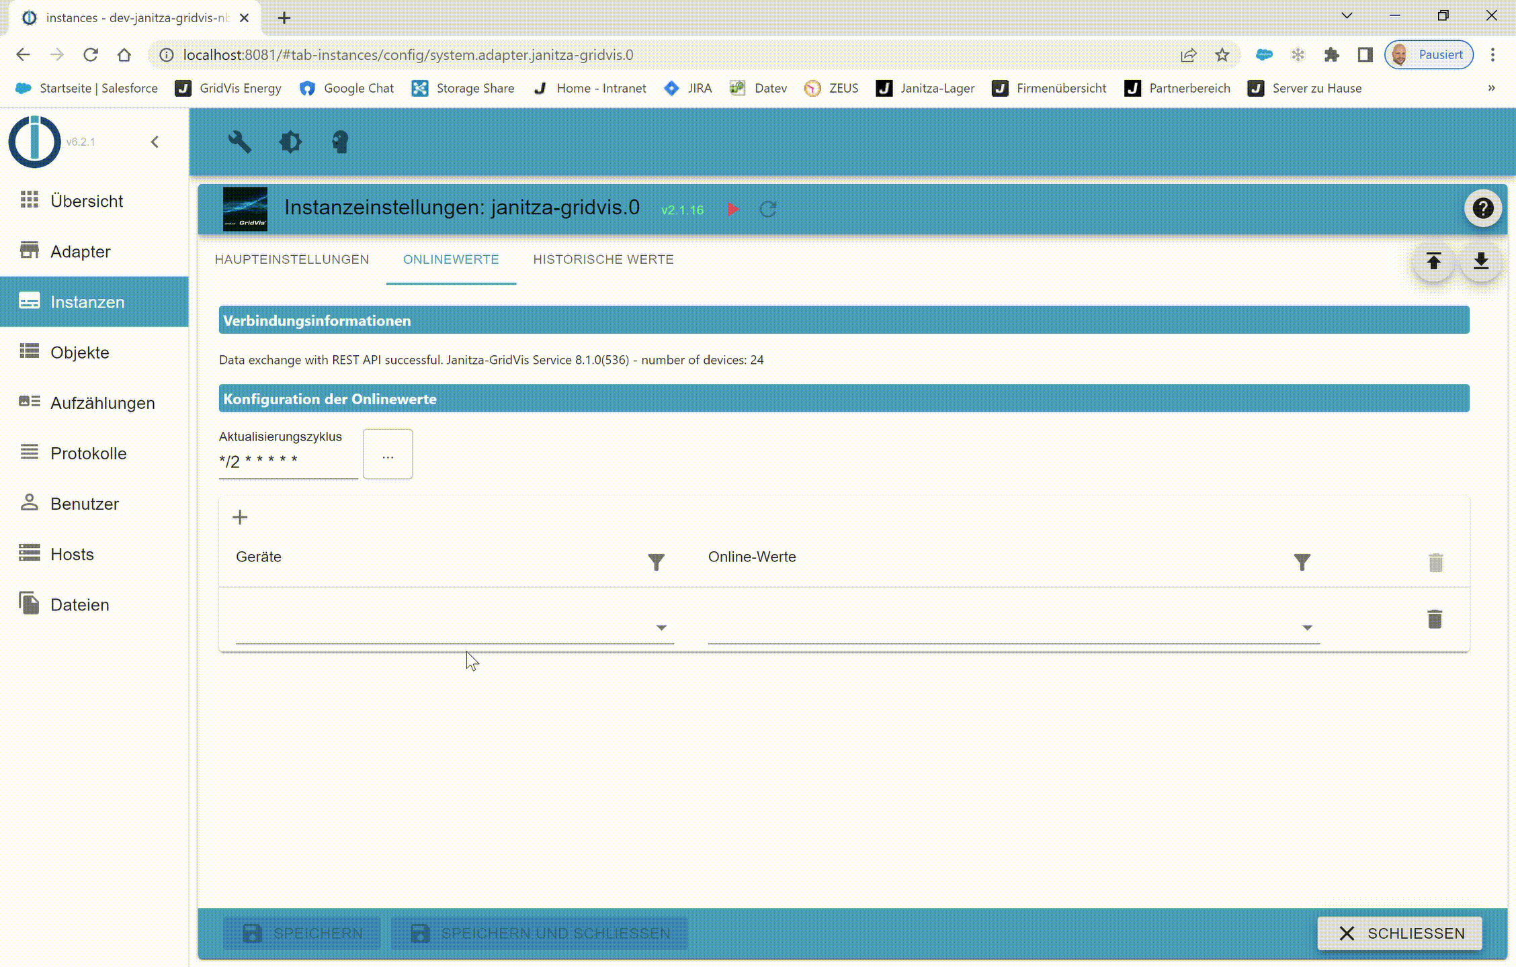Open Protokolle from the sidebar
The image size is (1516, 967).
[87, 453]
